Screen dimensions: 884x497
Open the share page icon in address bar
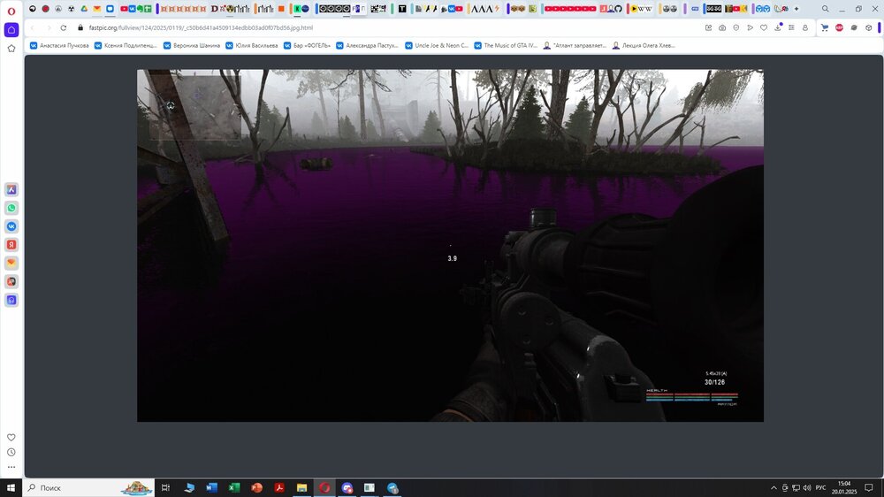pos(709,27)
